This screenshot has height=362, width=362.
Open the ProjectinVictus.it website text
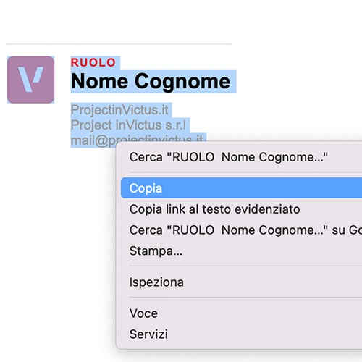(x=119, y=110)
